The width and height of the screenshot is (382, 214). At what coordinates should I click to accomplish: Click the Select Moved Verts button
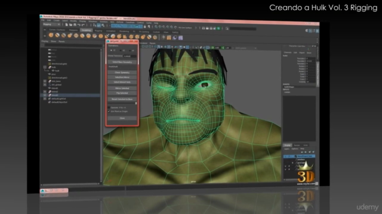point(122,82)
